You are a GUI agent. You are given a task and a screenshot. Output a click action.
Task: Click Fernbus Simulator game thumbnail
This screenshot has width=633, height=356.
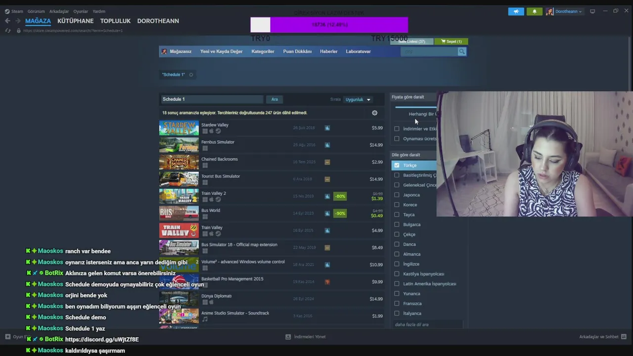click(x=179, y=145)
